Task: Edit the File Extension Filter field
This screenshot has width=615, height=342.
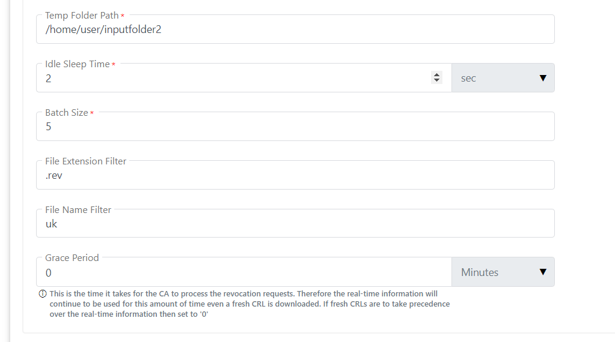Action: click(x=295, y=175)
